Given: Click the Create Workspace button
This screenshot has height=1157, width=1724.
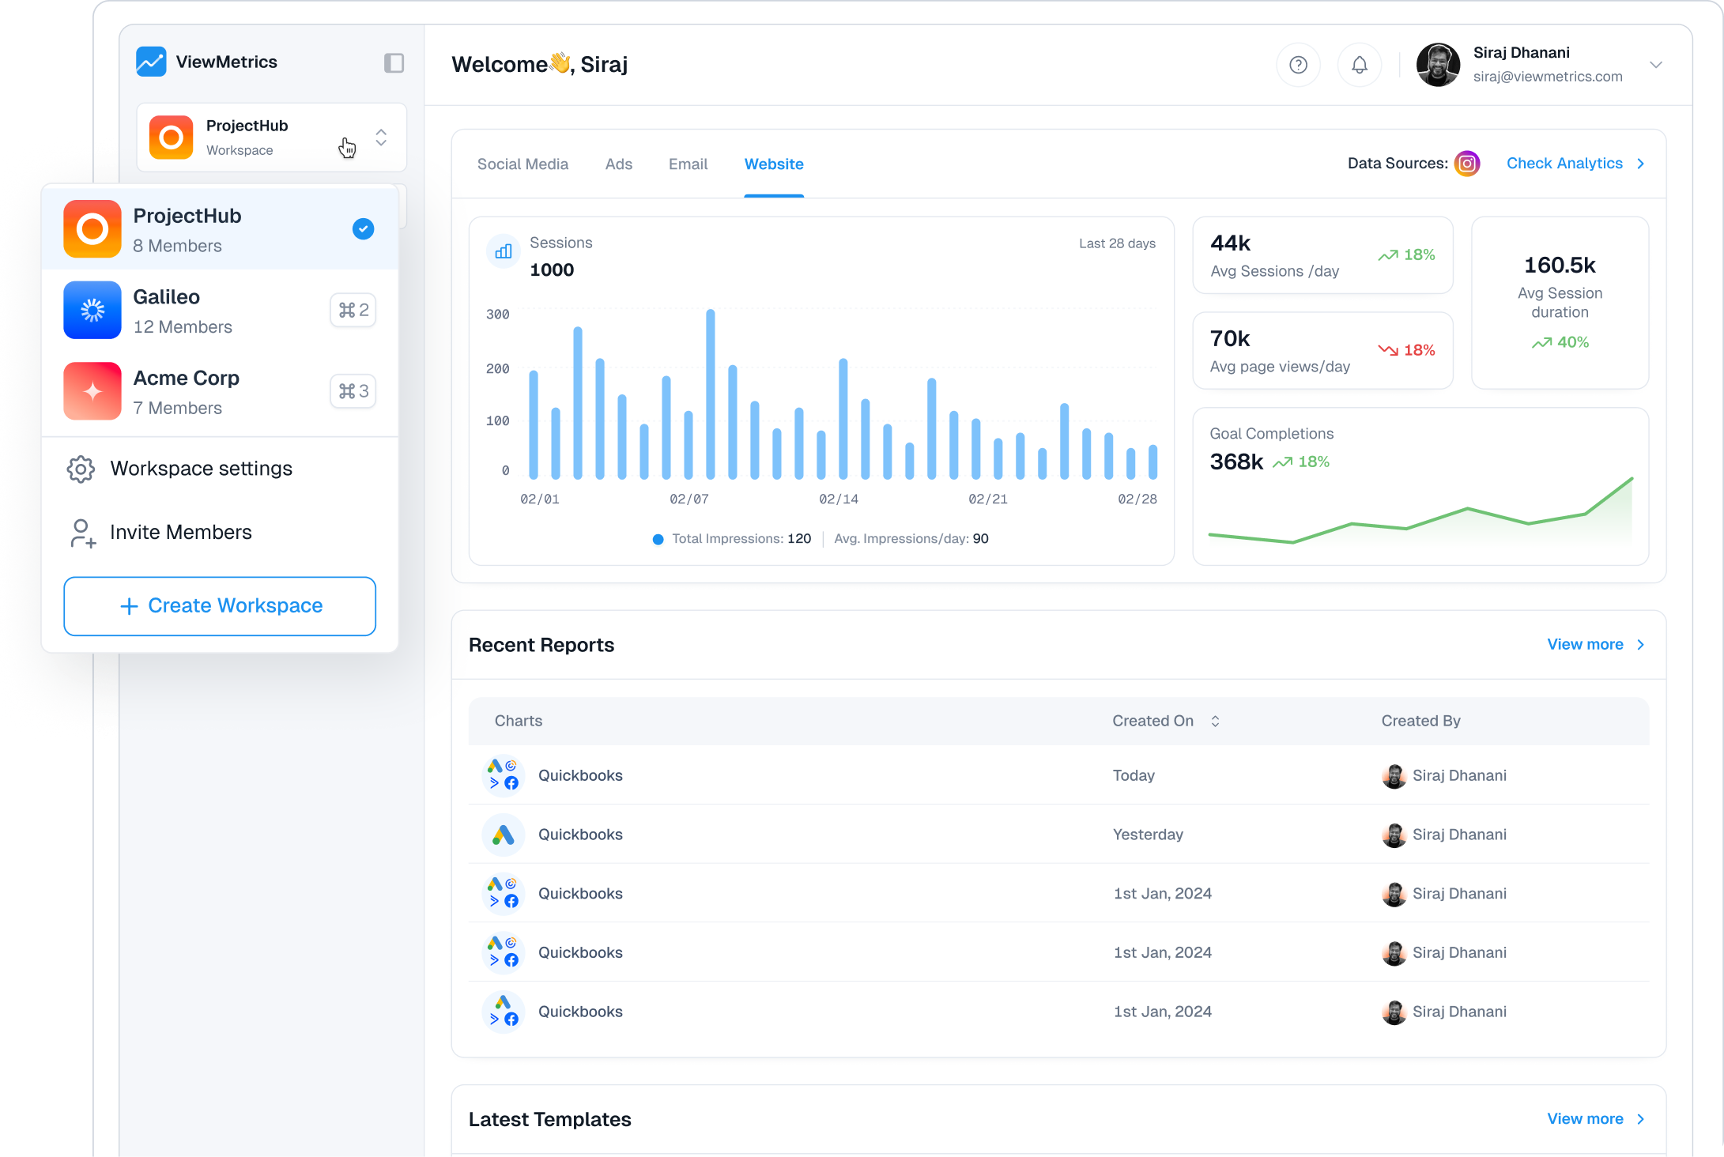Looking at the screenshot, I should (x=220, y=606).
